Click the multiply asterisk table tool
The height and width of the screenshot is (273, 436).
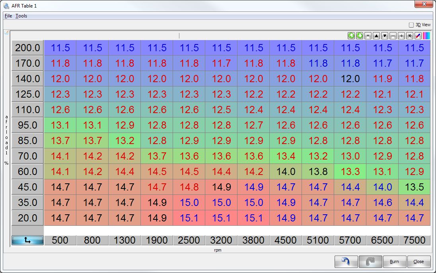point(410,36)
